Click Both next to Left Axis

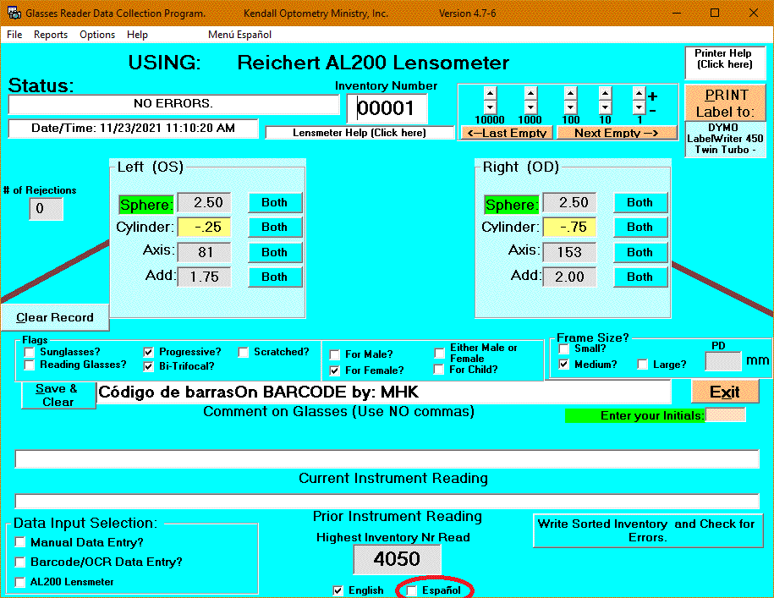pos(274,253)
